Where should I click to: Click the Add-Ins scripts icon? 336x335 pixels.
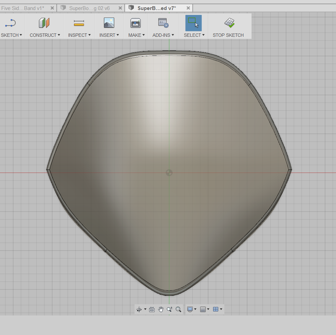click(163, 23)
